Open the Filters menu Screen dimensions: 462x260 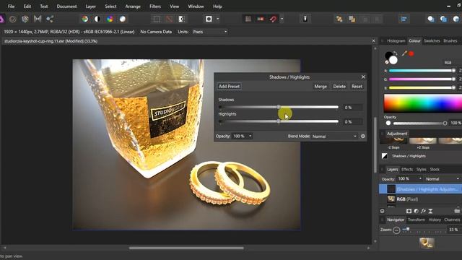pyautogui.click(x=155, y=6)
